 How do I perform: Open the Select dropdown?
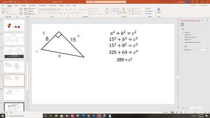[149, 14]
